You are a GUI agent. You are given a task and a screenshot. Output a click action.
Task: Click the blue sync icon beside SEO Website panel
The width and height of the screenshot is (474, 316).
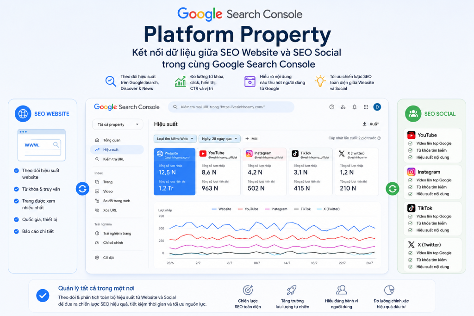point(82,189)
